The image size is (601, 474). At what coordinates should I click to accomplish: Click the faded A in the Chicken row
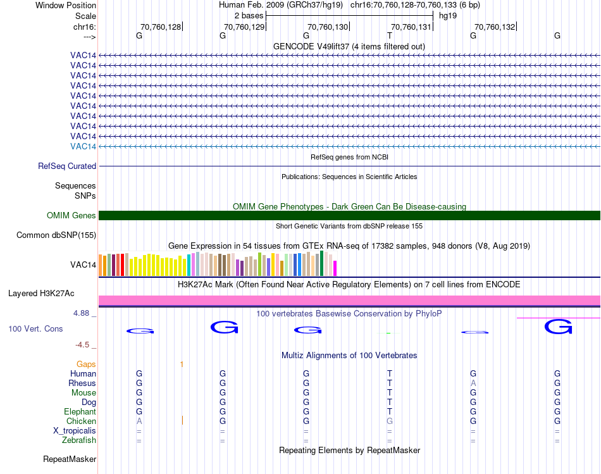[139, 421]
